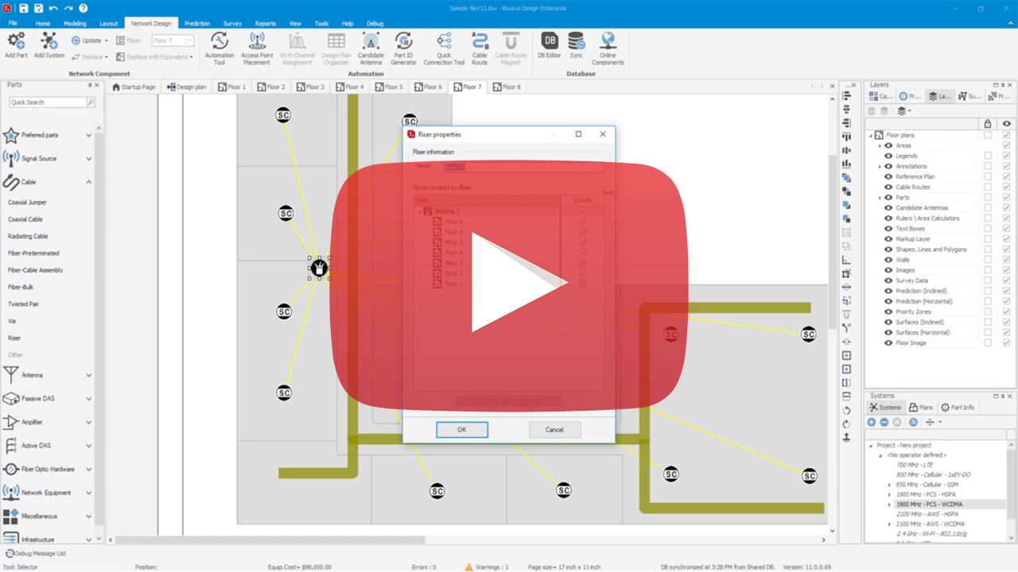Collapse the Cable parts category
Viewport: 1018px width, 572px height.
(89, 182)
